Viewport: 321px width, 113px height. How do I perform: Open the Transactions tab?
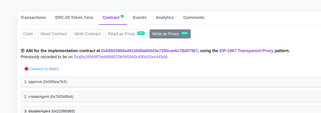(x=33, y=17)
